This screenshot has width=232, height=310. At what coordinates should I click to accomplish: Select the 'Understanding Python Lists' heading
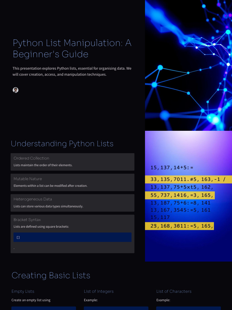[x=62, y=143]
